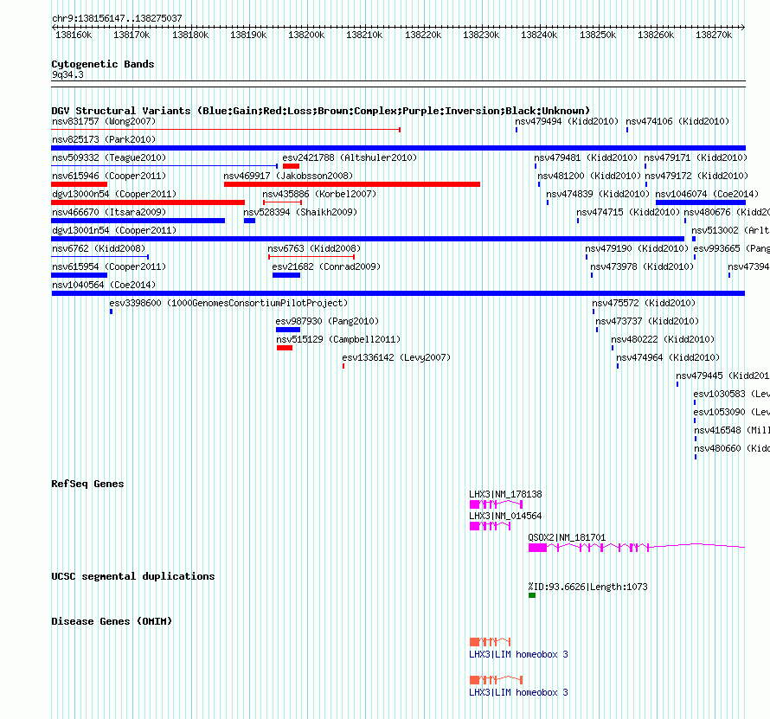Screen dimensions: 770x719
Task: Select nsv473978 (Kidd2010) variant label
Action: 642,266
